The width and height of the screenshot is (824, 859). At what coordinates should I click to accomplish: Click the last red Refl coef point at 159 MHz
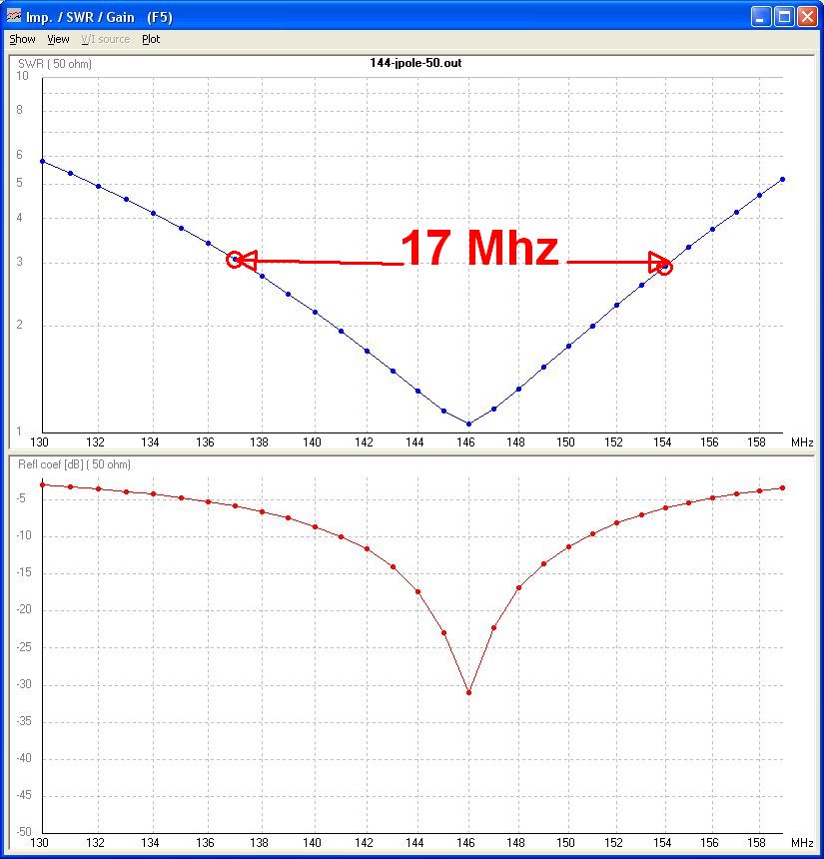(x=782, y=487)
